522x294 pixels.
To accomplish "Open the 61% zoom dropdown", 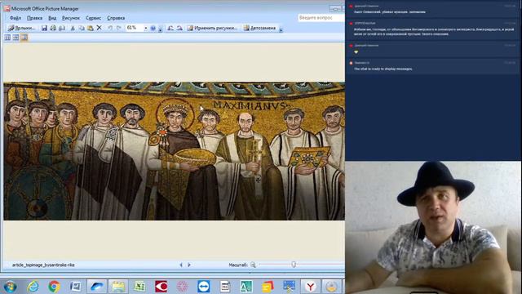I will 145,28.
